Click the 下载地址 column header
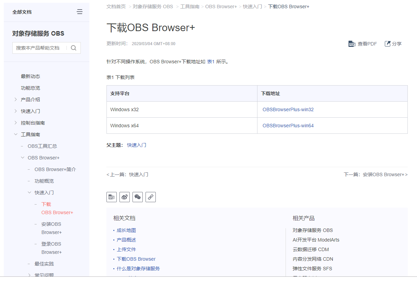 click(332, 93)
